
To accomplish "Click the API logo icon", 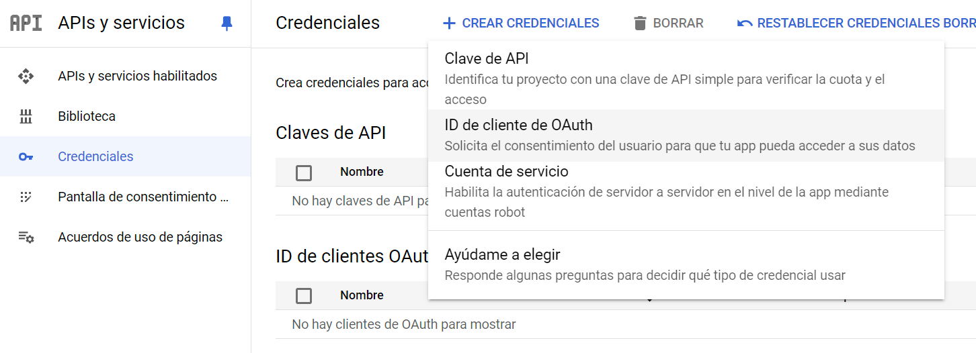I will pos(26,23).
